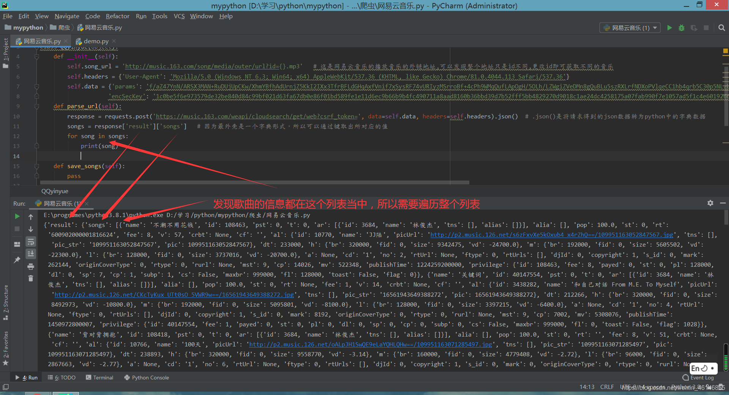Viewport: 729px width, 395px height.
Task: Open the Project tool window sidebar
Action: point(5,53)
